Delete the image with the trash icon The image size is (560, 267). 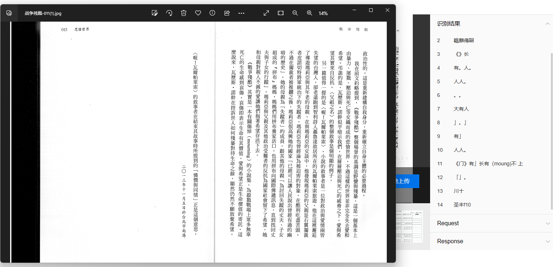coord(184,13)
